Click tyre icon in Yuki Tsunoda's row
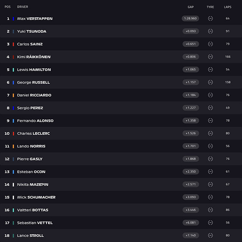The image size is (242, 242). 211,31
